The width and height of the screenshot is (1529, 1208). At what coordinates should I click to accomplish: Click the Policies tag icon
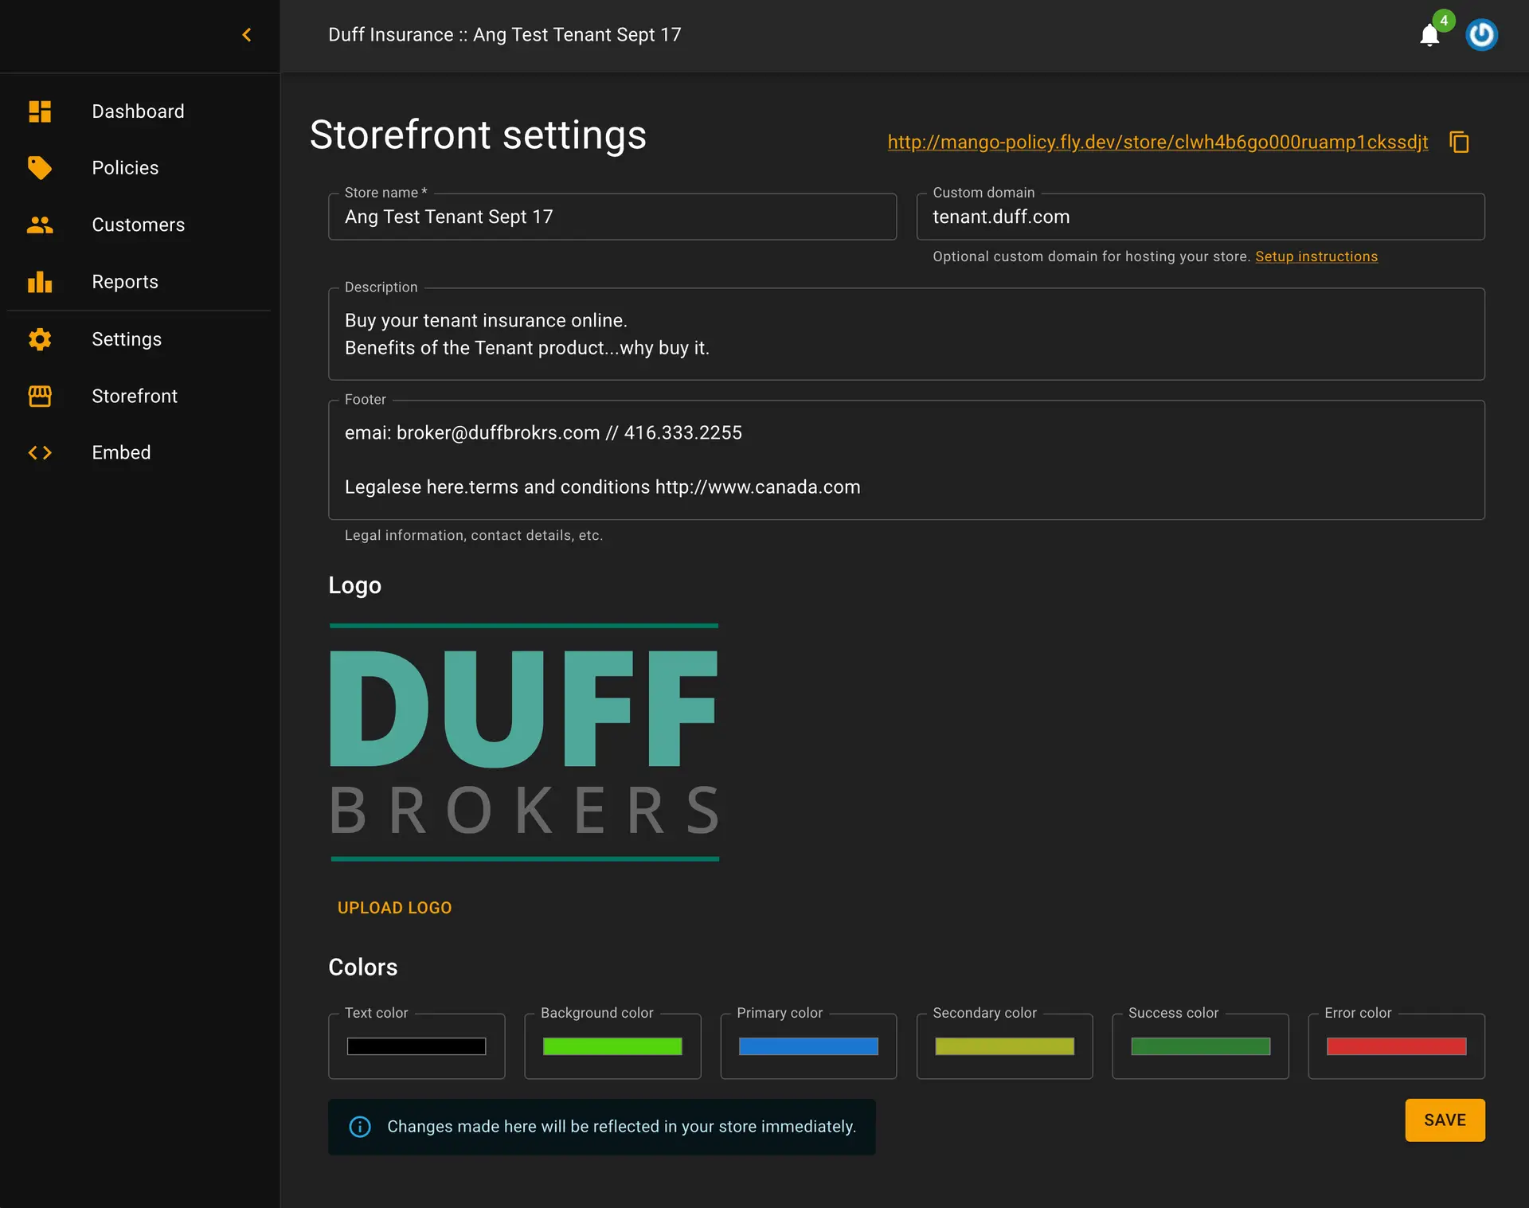click(x=40, y=168)
